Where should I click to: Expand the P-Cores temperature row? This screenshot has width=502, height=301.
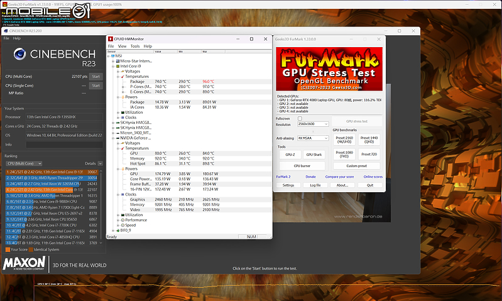pos(123,87)
